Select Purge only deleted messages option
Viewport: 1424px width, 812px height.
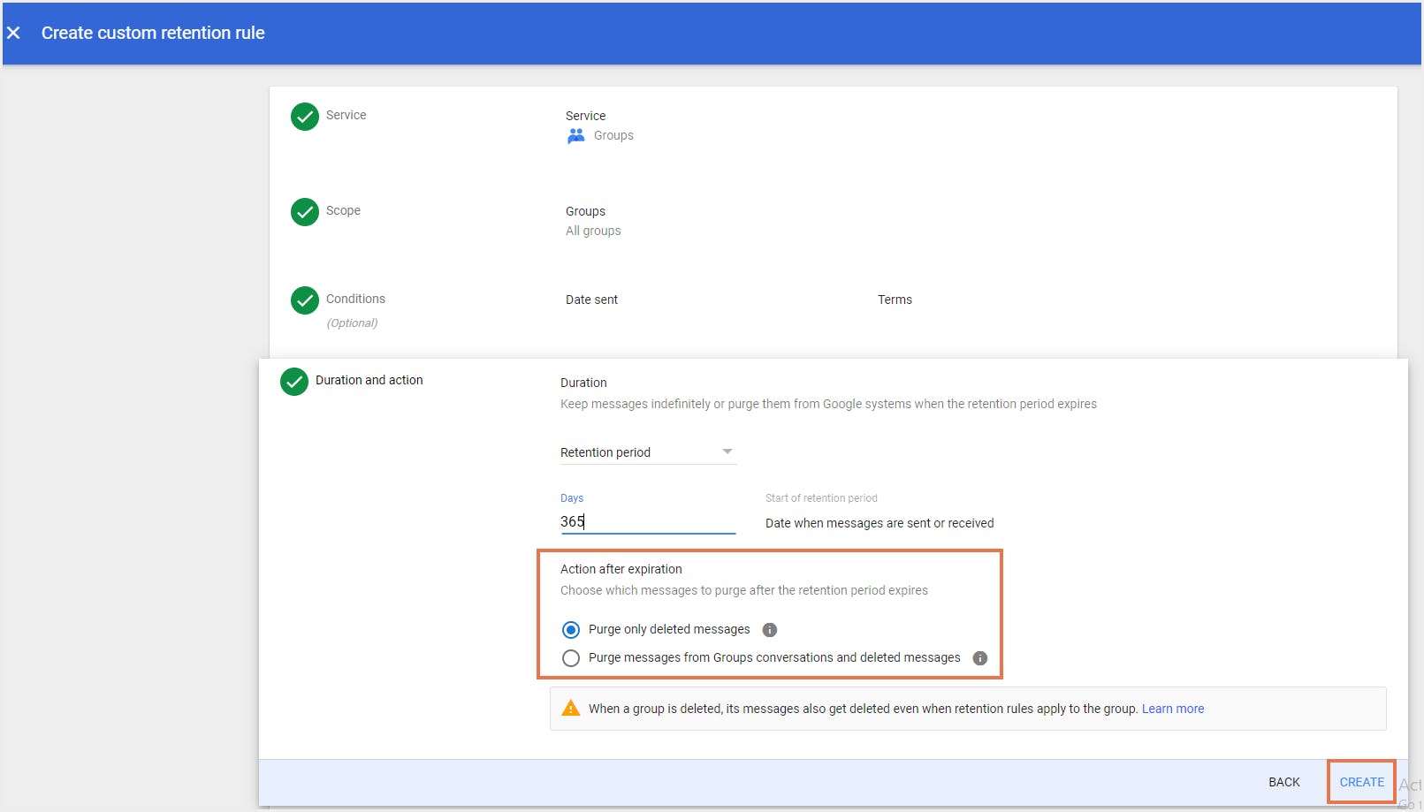(x=571, y=630)
